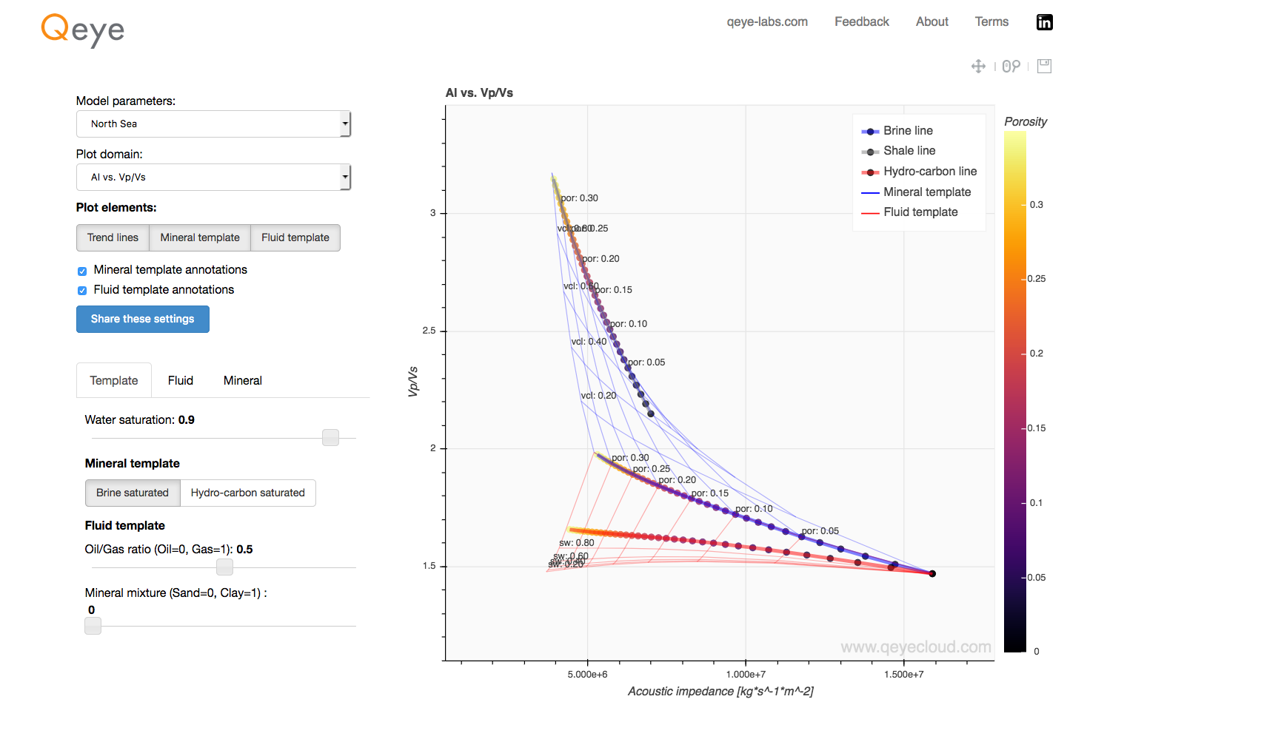Click the Shale line legend entry

[x=898, y=151]
